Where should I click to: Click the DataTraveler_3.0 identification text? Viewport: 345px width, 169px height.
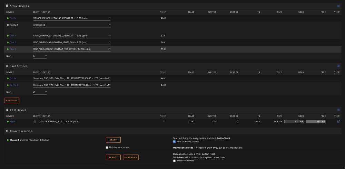(x=59, y=122)
